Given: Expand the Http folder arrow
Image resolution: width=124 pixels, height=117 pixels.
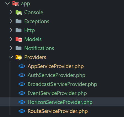Looking at the screenshot, I should click(11, 30).
